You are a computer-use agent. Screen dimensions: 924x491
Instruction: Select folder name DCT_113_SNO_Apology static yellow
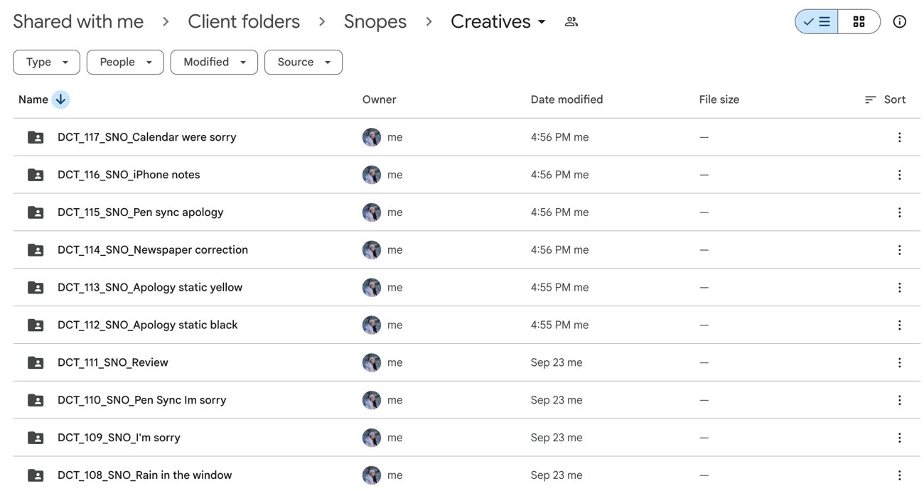point(150,288)
